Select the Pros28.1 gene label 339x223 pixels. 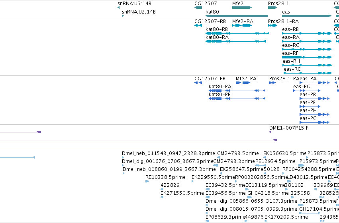click(278, 4)
